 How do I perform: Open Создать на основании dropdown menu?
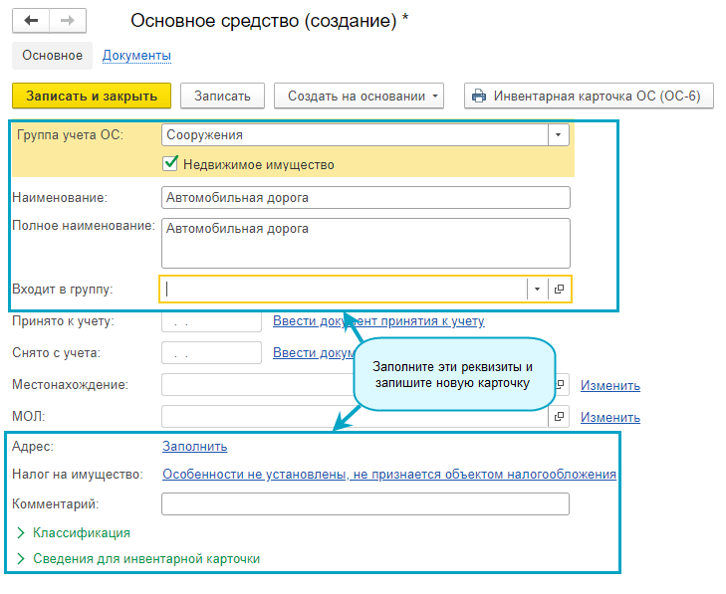point(359,96)
